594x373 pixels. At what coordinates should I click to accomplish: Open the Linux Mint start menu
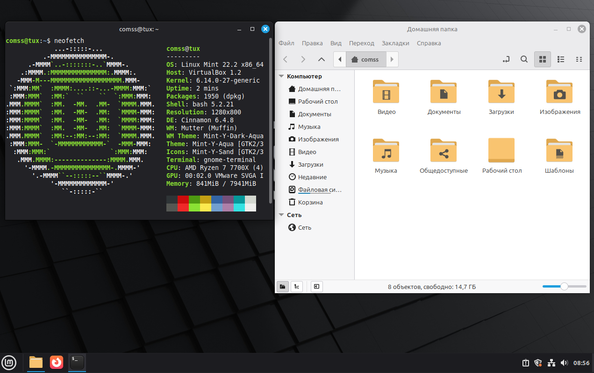point(9,362)
